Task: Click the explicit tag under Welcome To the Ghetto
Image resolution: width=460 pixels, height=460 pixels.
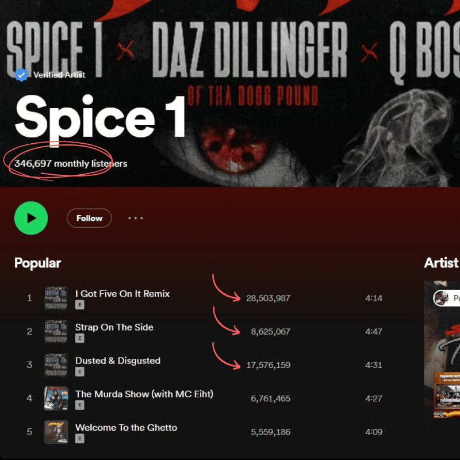Action: pyautogui.click(x=80, y=438)
